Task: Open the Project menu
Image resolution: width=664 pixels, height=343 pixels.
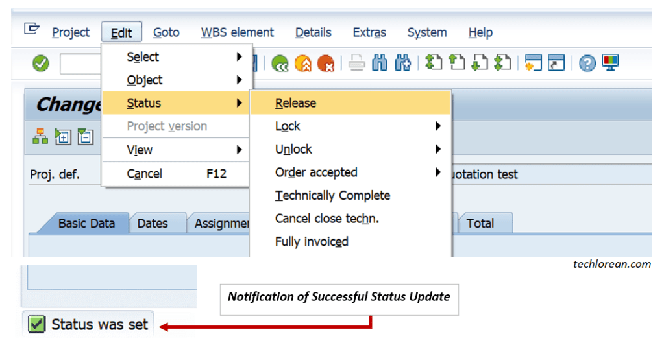Action: [71, 32]
